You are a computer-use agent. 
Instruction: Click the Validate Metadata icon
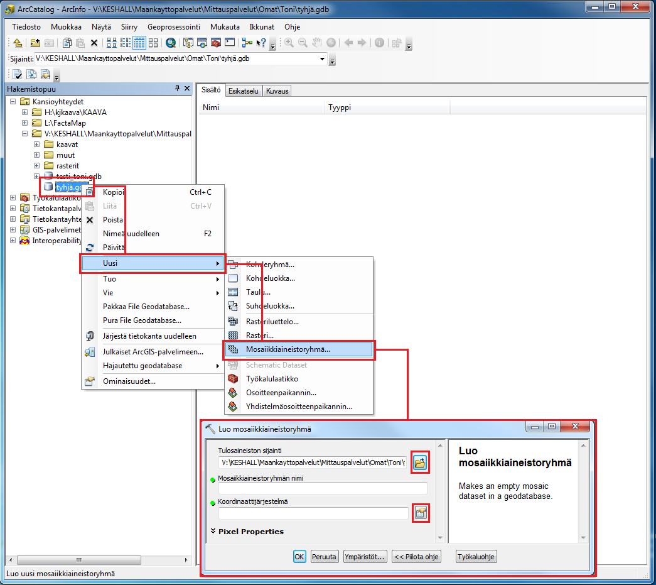point(17,75)
